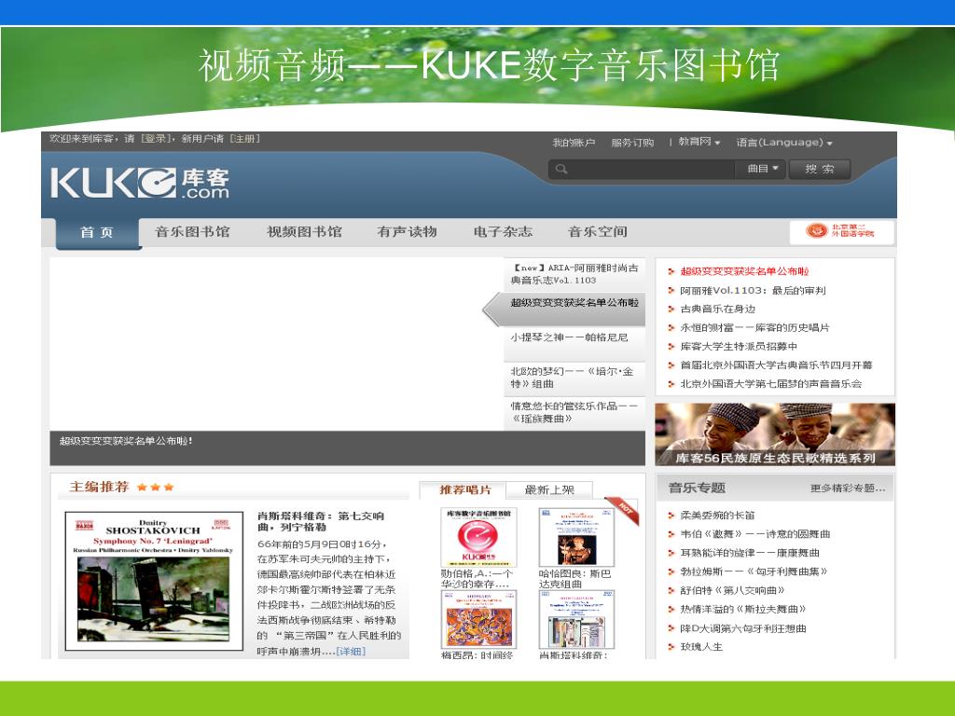
Task: Click the 音乐专题 heading
Action: pyautogui.click(x=697, y=489)
